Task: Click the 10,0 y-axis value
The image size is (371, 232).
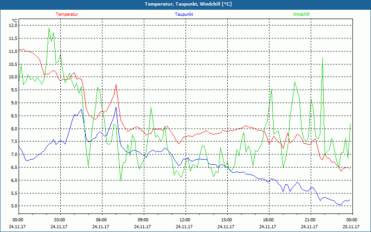Action: coord(13,77)
